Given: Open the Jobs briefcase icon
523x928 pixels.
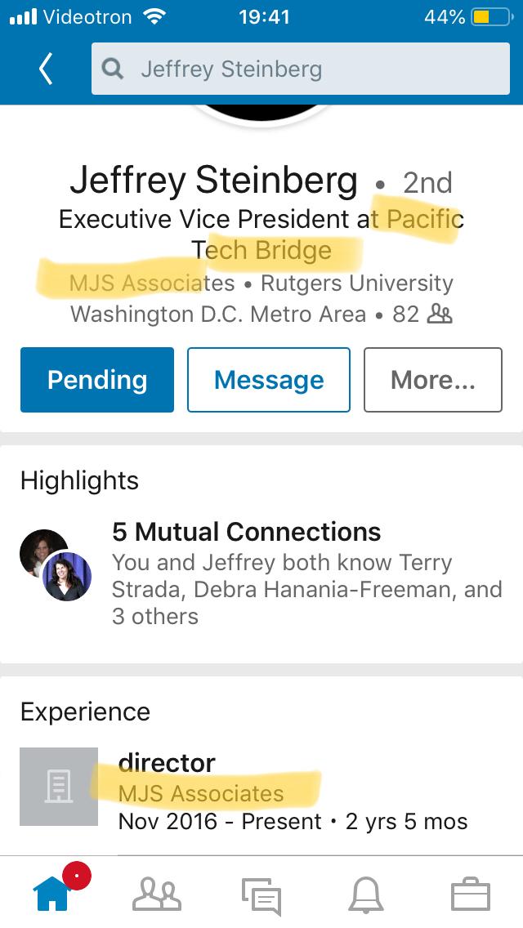Looking at the screenshot, I should tap(470, 895).
